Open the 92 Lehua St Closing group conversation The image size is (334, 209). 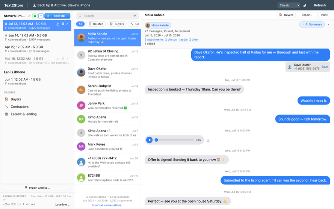coord(107,55)
